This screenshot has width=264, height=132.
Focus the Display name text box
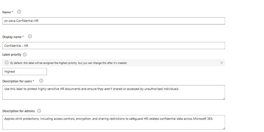coord(114,46)
